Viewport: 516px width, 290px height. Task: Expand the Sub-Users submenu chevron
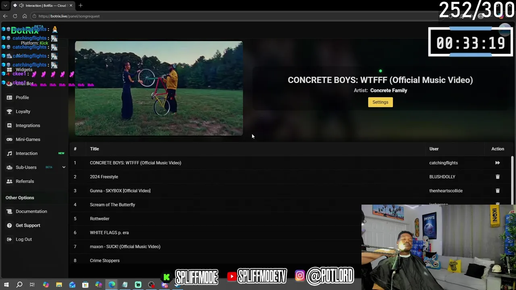(64, 167)
